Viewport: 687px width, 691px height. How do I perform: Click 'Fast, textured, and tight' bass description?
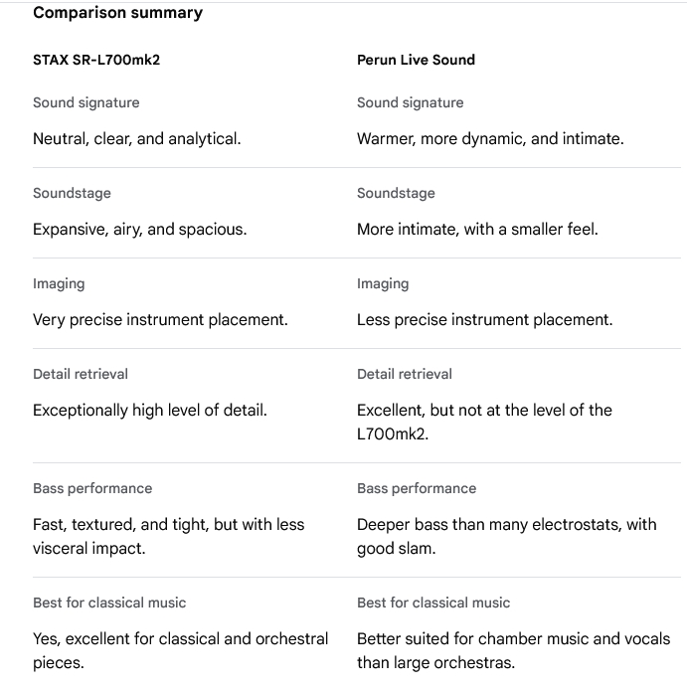pos(168,525)
